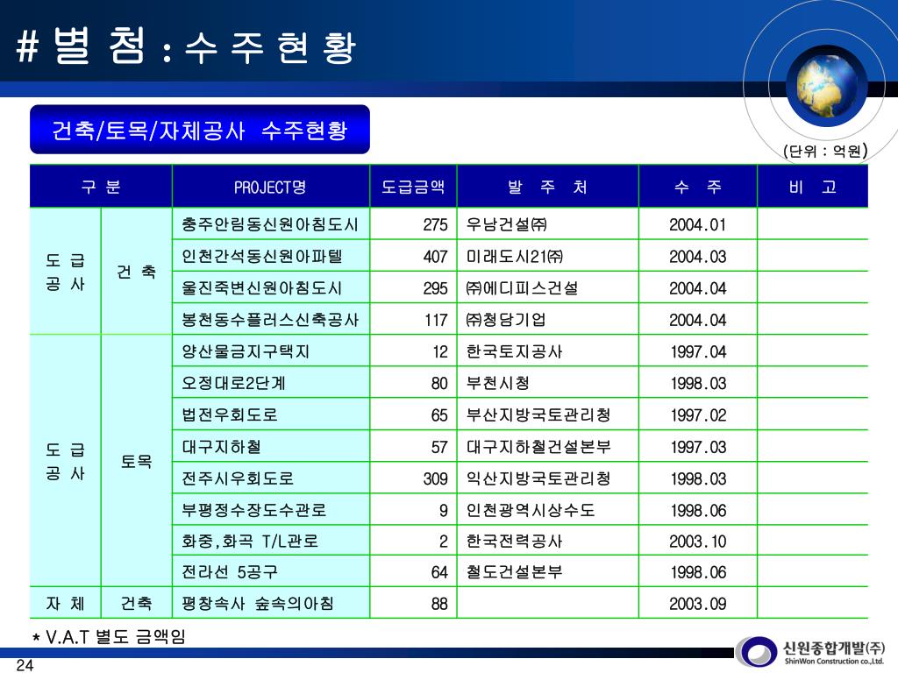Select the '부평정수장도수관로' project cell
This screenshot has width=898, height=673.
271,509
